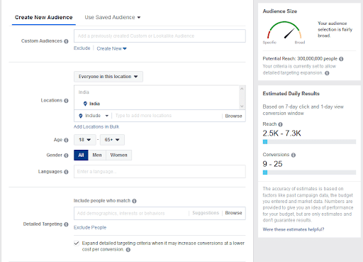This screenshot has width=363, height=262.
Task: Click the 2.5K - 7.3K reach value
Action: 281,133
